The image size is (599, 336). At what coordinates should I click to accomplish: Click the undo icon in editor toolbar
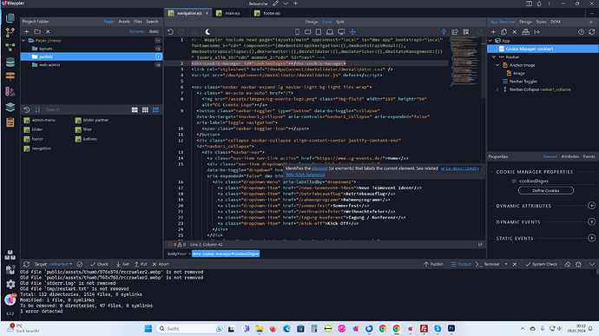170,32
